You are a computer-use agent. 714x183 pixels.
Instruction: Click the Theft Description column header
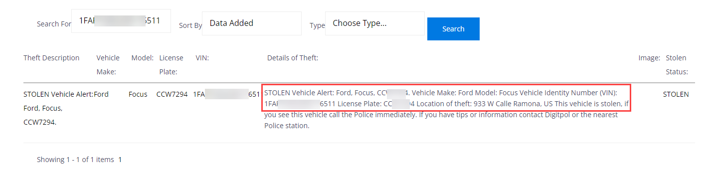[51, 58]
